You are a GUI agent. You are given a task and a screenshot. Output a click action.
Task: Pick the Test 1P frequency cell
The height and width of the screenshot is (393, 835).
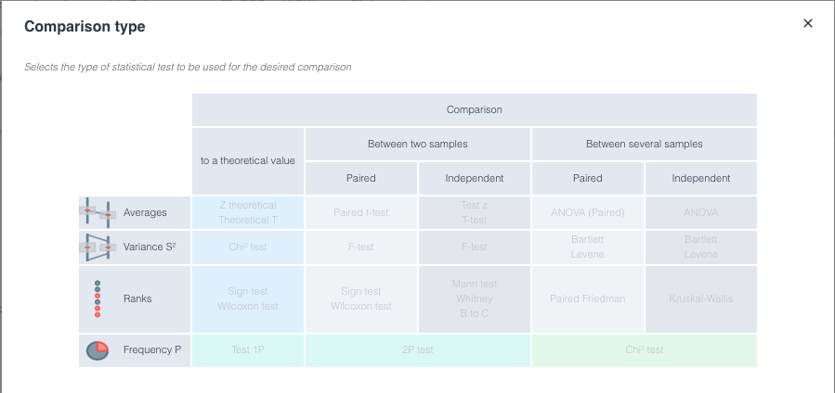click(x=248, y=350)
